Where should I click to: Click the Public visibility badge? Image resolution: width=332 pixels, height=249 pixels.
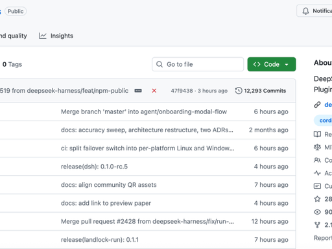(16, 11)
